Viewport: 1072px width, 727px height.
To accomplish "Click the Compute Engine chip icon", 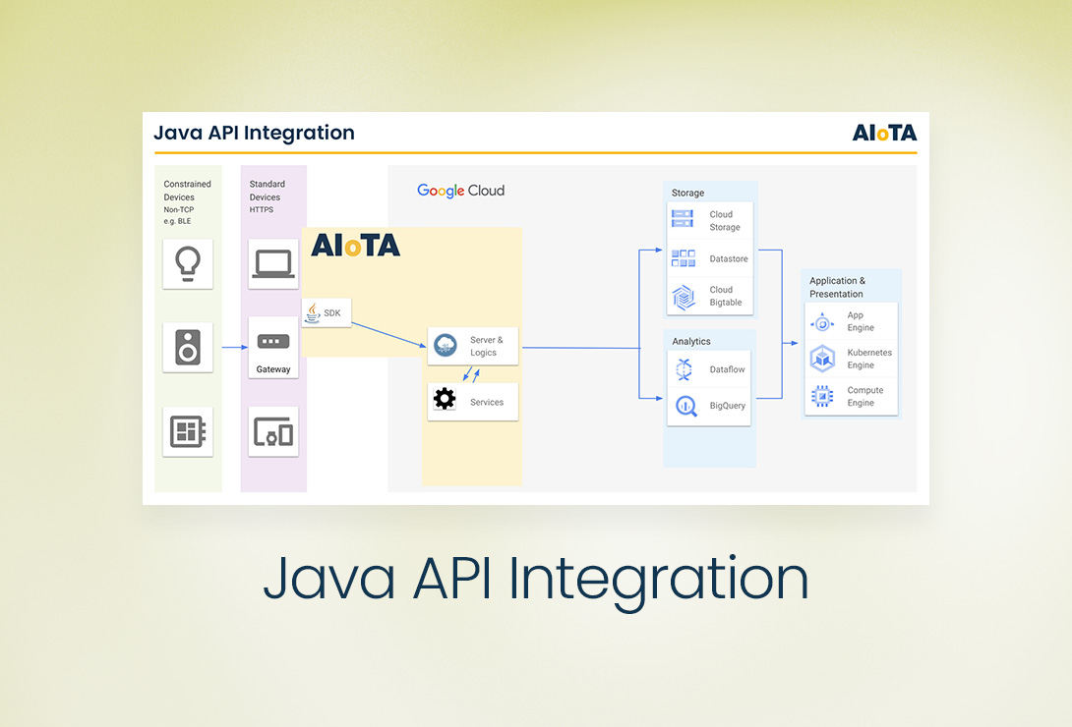I will (x=822, y=396).
